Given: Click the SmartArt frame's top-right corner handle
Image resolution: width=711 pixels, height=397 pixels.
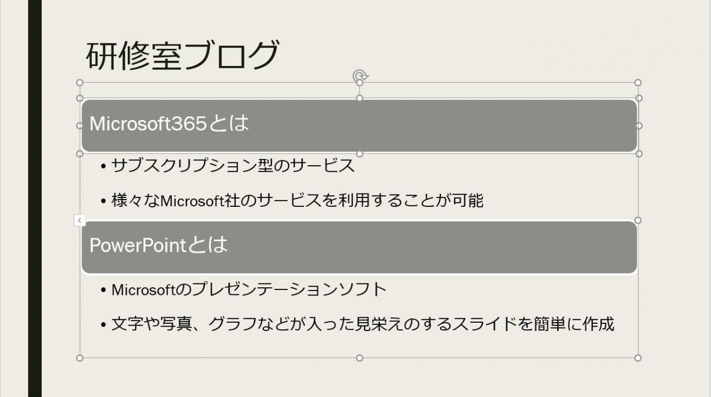Looking at the screenshot, I should click(x=638, y=83).
